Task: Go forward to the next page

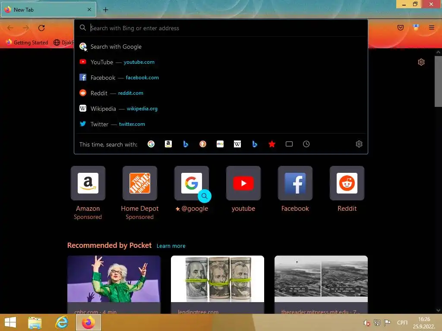Action: tap(26, 28)
